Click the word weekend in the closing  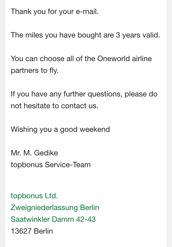click(x=95, y=129)
